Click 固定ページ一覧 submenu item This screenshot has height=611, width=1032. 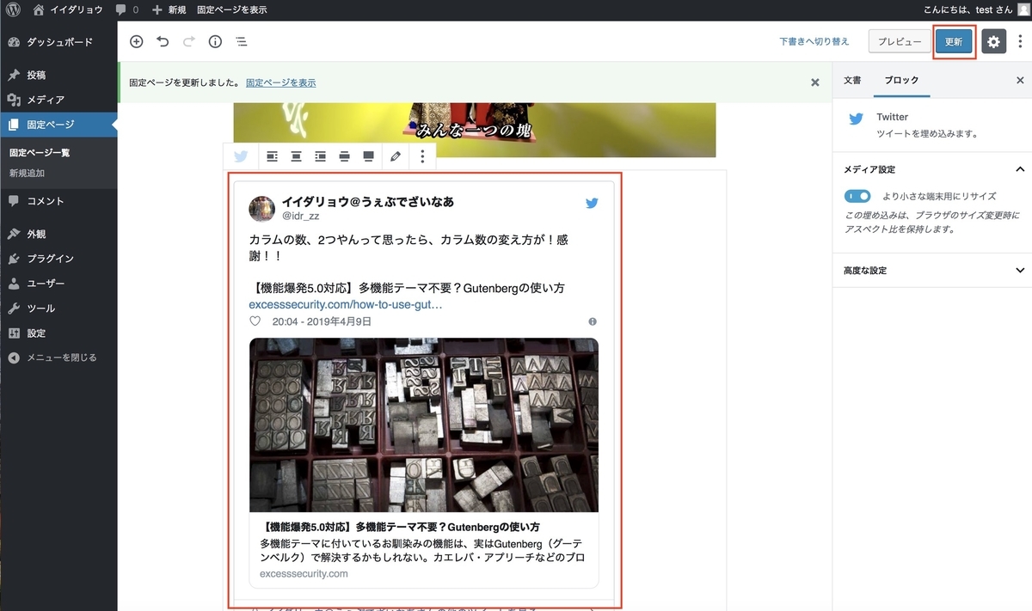click(x=40, y=153)
